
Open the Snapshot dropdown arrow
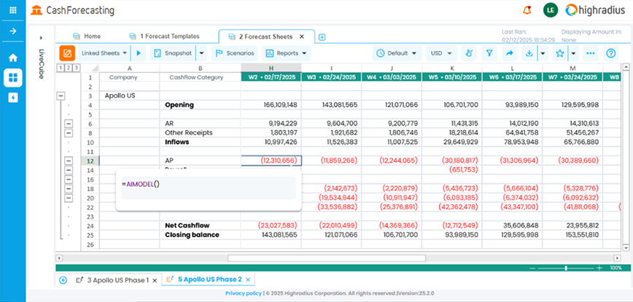[x=202, y=53]
